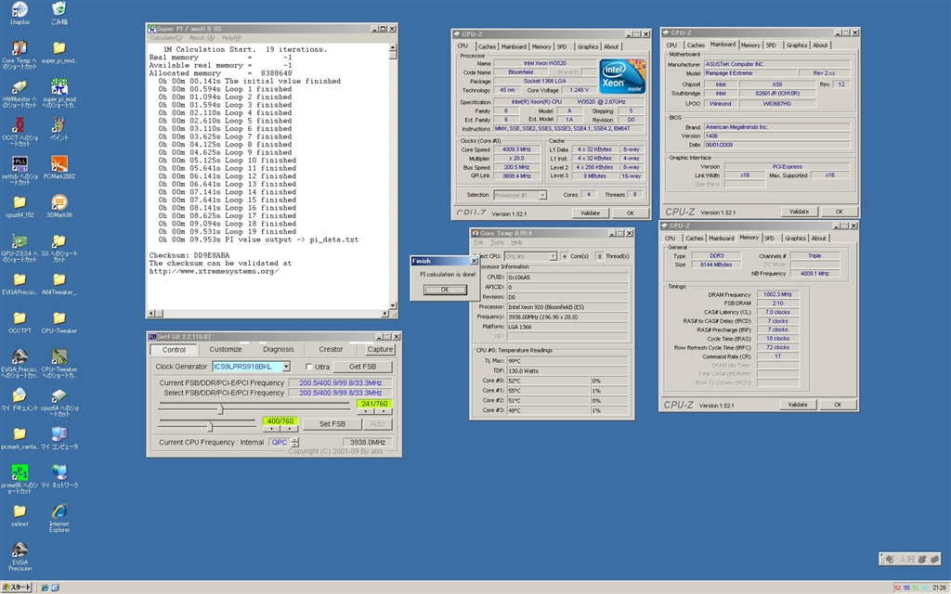Open the OCCT desktop shortcut
Image resolution: width=951 pixels, height=594 pixels.
point(19,125)
